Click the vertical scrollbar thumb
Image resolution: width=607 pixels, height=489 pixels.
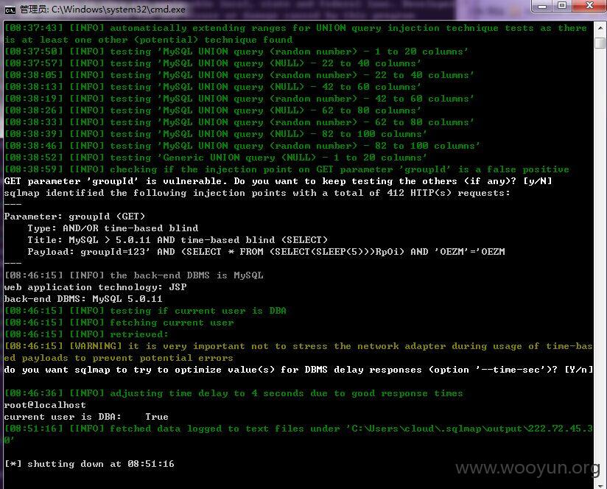pos(600,43)
